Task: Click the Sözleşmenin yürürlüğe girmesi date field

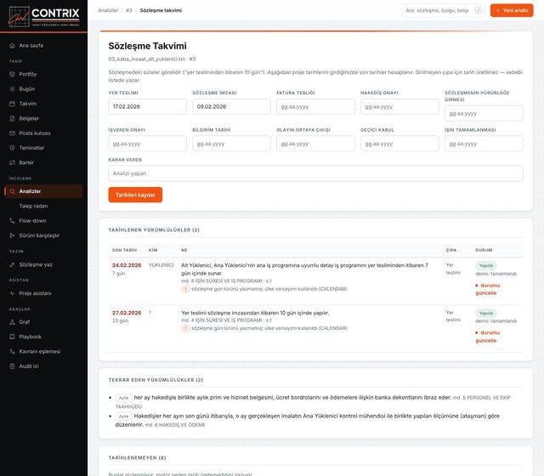Action: 484,113
